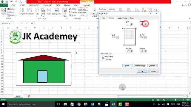Save the workbook from quick access toolbar
The width and height of the screenshot is (191, 107).
point(7,1)
